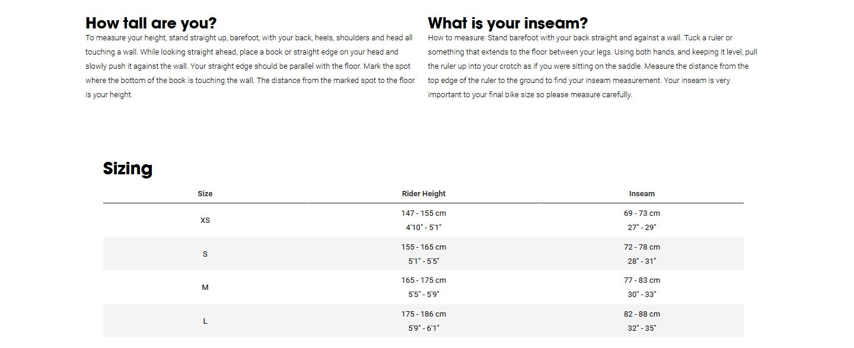Click the 72 - 78 cm inseam value
The width and height of the screenshot is (854, 348).
pyautogui.click(x=642, y=247)
